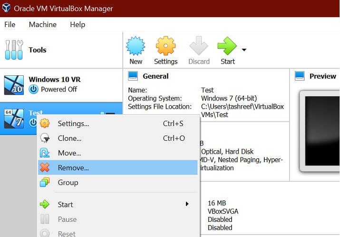Choose Clone... in the context menu
The height and width of the screenshot is (237, 340).
point(69,138)
